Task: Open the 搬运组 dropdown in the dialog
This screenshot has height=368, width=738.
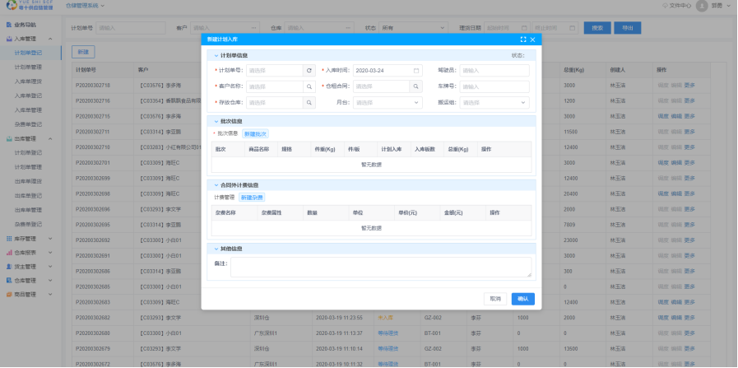Action: 494,103
